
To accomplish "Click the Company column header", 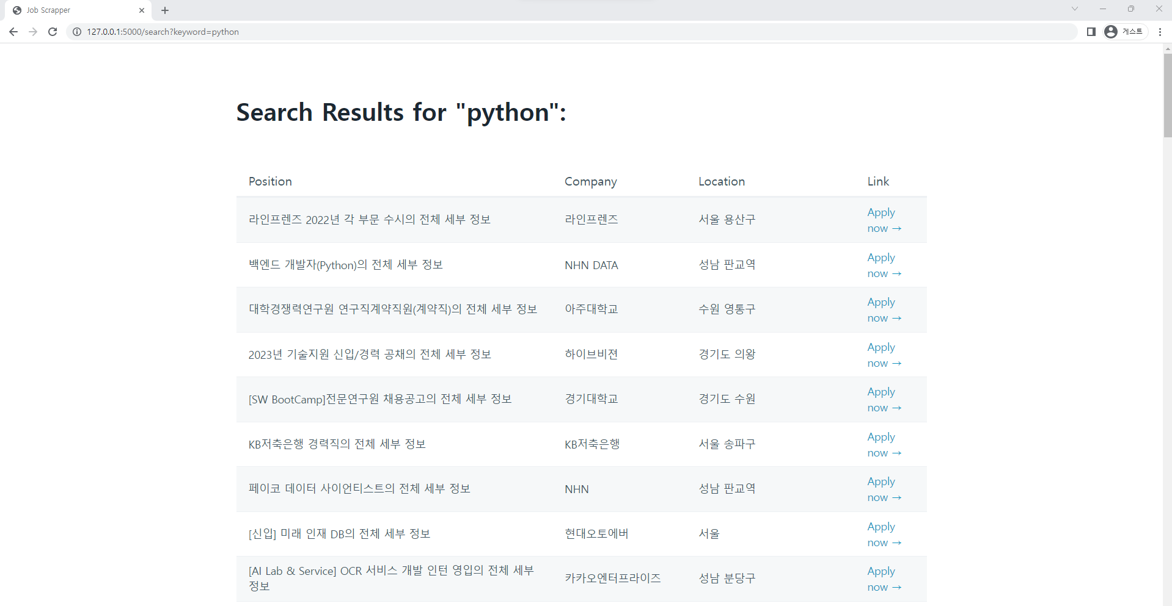I will tap(590, 181).
